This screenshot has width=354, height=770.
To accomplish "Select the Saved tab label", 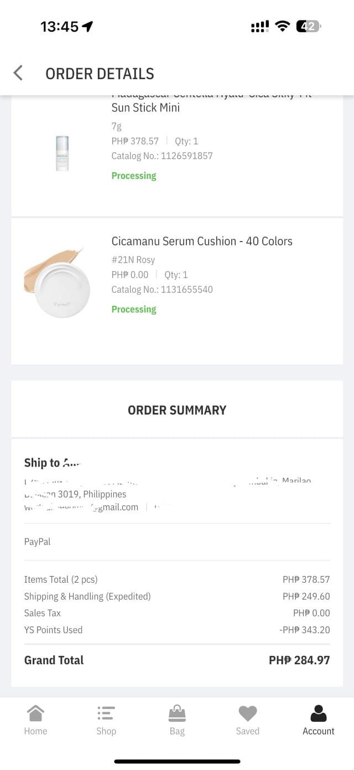I will tap(247, 731).
